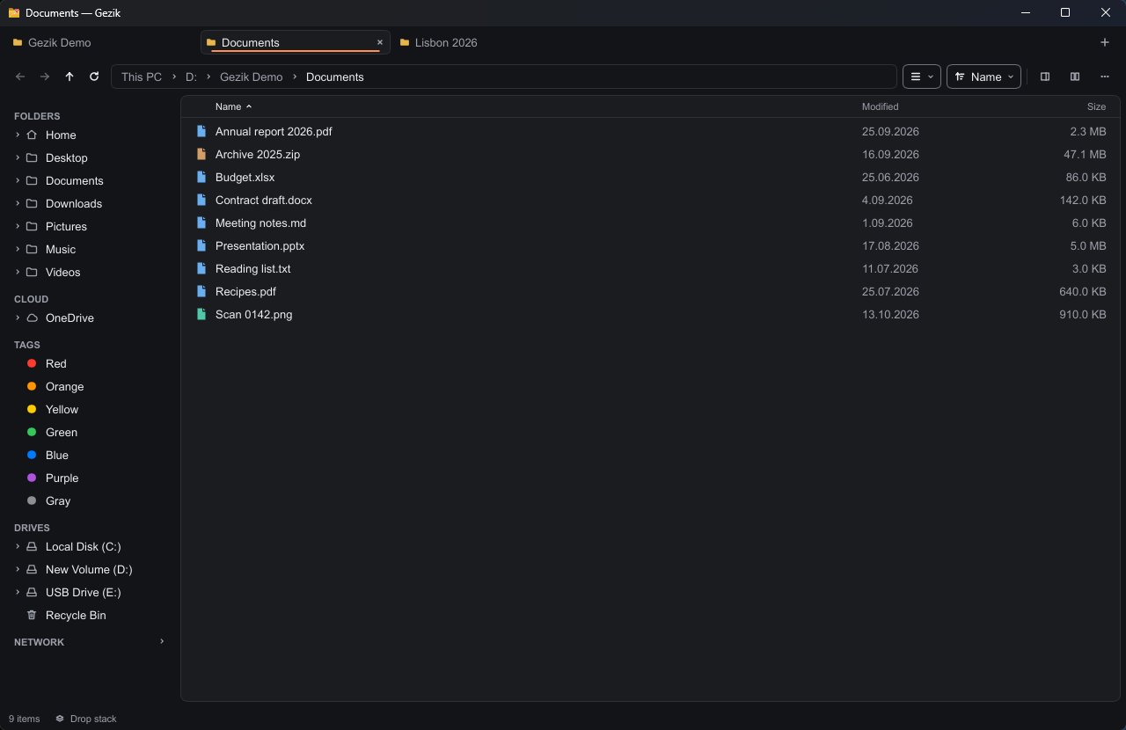Refresh the current folder
Screen dimensions: 1126x730
coord(94,77)
